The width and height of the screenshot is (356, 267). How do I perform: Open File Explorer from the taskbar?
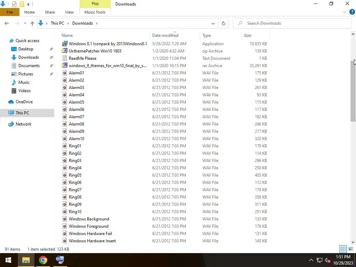[x=26, y=260]
